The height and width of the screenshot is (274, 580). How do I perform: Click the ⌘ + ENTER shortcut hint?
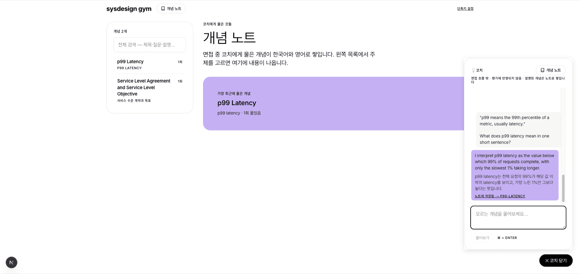(507, 238)
